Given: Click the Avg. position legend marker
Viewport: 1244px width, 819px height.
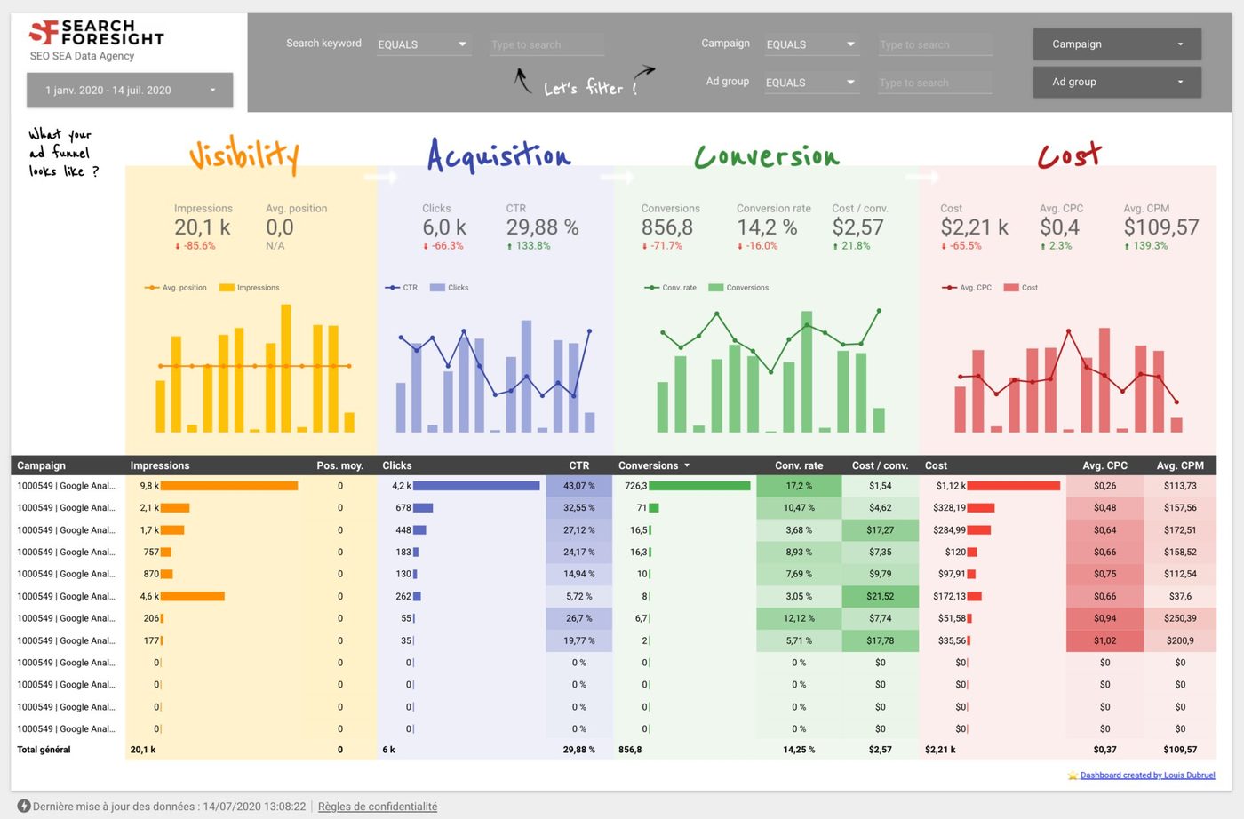Looking at the screenshot, I should 152,288.
